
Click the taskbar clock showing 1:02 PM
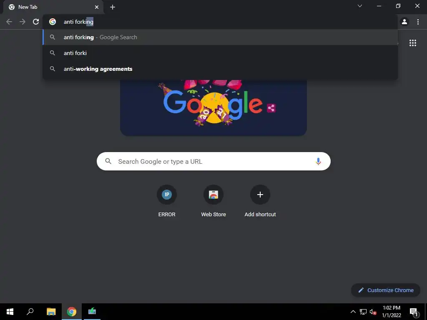(x=391, y=312)
